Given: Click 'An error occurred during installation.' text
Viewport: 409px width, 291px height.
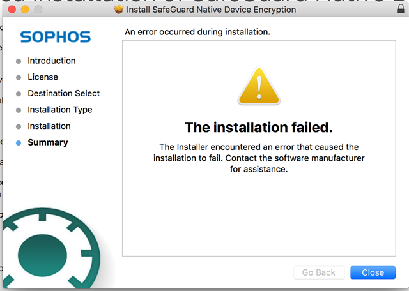Looking at the screenshot, I should (197, 32).
